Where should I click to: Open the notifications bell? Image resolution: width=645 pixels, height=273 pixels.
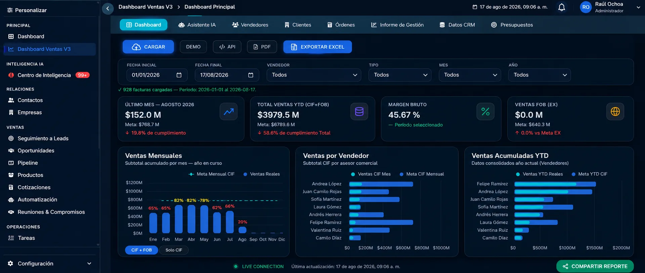pyautogui.click(x=561, y=7)
